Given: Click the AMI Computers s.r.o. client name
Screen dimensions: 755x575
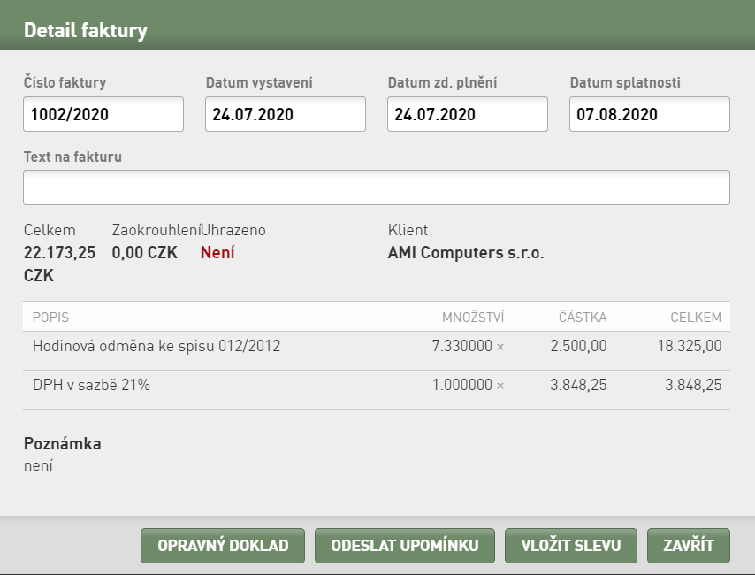Looking at the screenshot, I should tap(466, 252).
